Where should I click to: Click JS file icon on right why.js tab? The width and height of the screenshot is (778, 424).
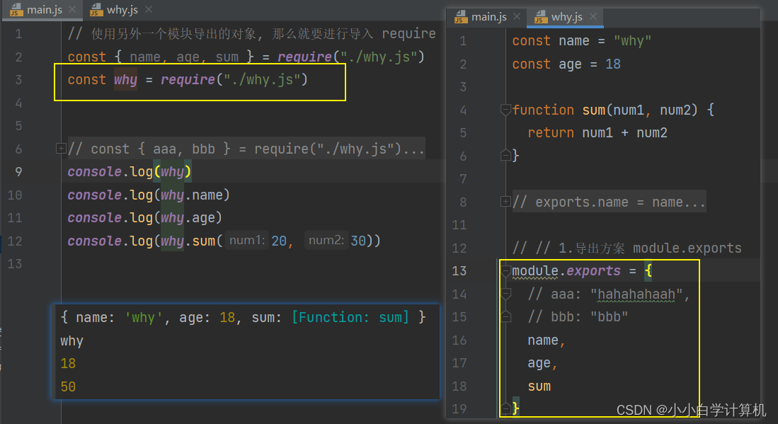pos(541,17)
